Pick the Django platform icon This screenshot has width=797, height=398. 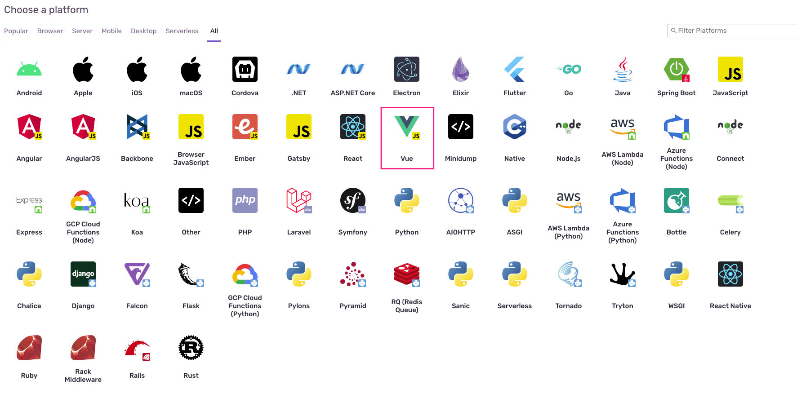click(83, 274)
